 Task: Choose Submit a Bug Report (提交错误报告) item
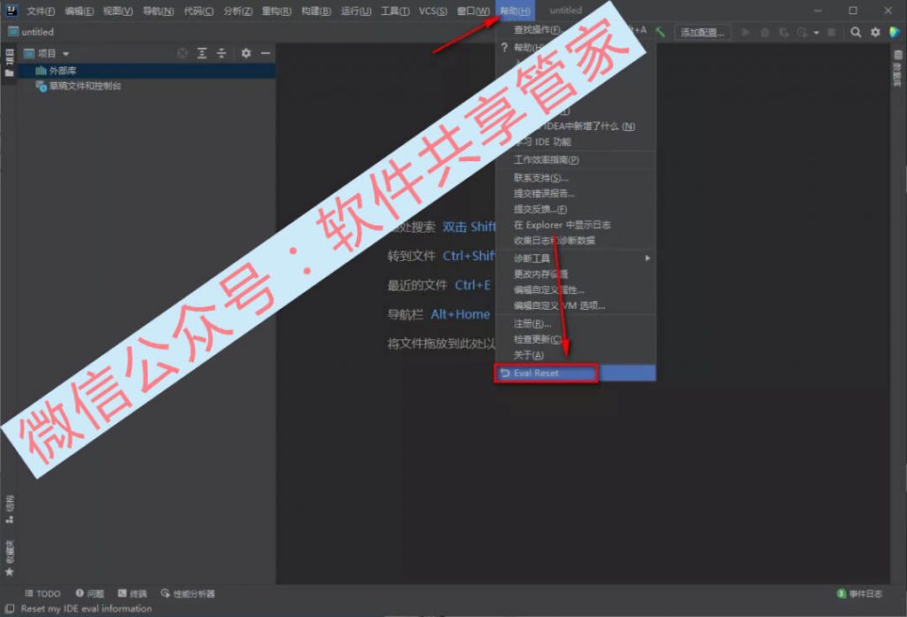575,194
